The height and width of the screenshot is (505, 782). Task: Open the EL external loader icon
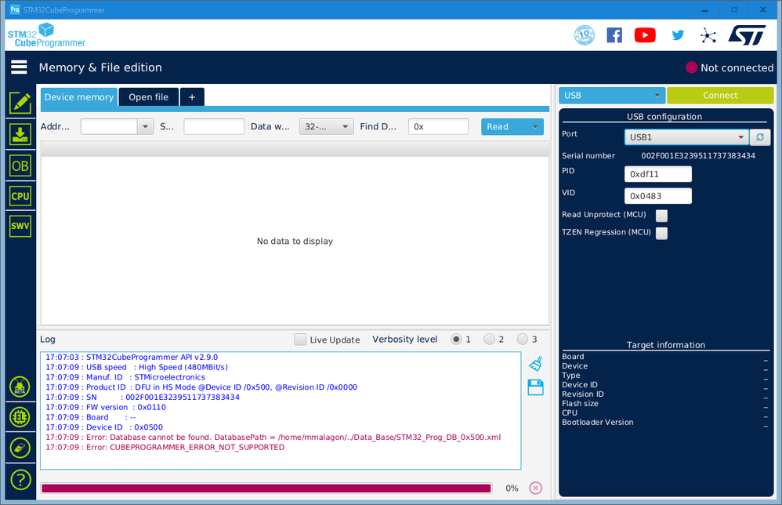[20, 417]
